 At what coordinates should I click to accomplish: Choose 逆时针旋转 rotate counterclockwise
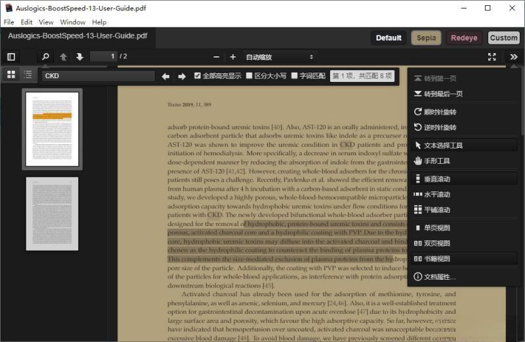(464, 127)
